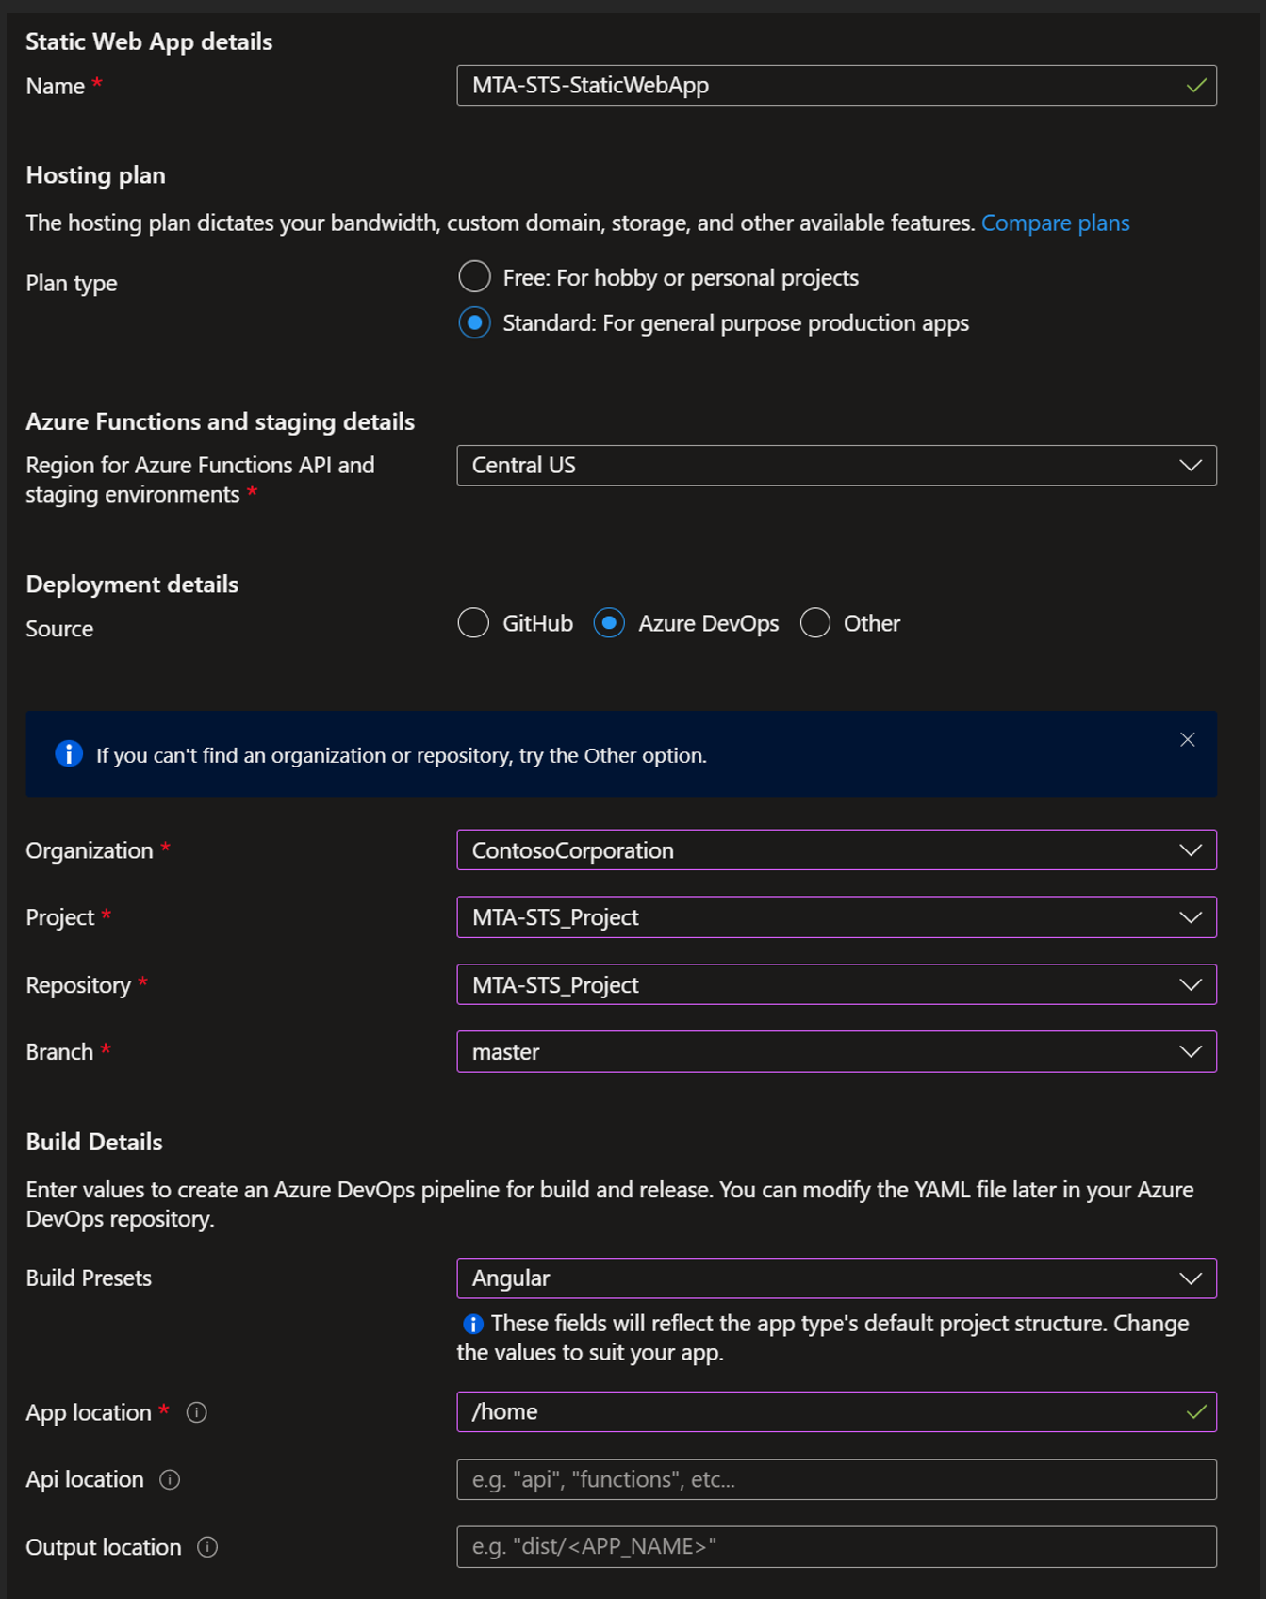The image size is (1266, 1599).
Task: Select the Free plan type radio button
Action: (474, 277)
